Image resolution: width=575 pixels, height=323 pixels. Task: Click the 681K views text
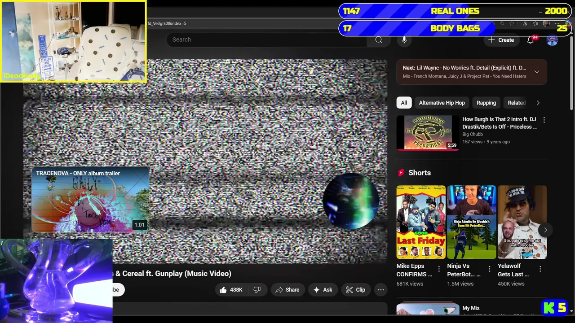[410, 284]
